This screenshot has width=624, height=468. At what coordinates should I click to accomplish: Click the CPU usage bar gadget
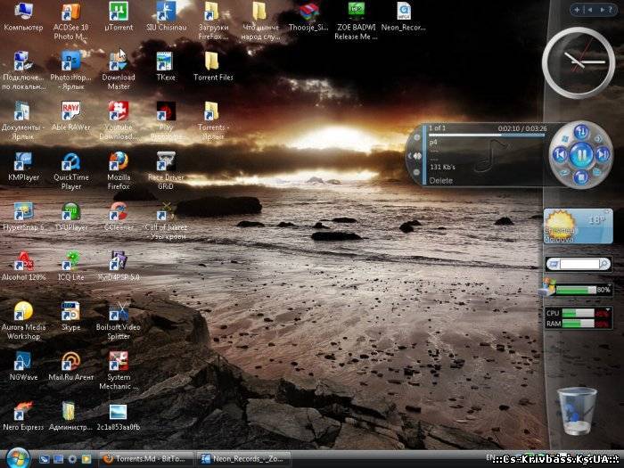tap(578, 313)
